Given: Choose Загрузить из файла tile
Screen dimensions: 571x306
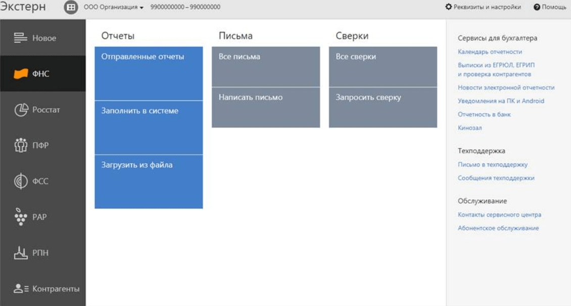Looking at the screenshot, I should (x=149, y=182).
